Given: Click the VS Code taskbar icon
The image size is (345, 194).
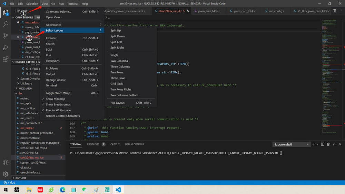Looking at the screenshot, I should [x=118, y=190].
